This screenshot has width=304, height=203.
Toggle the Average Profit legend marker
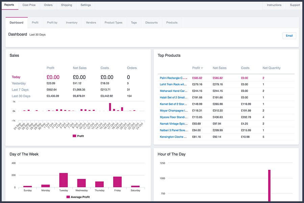[68, 197]
